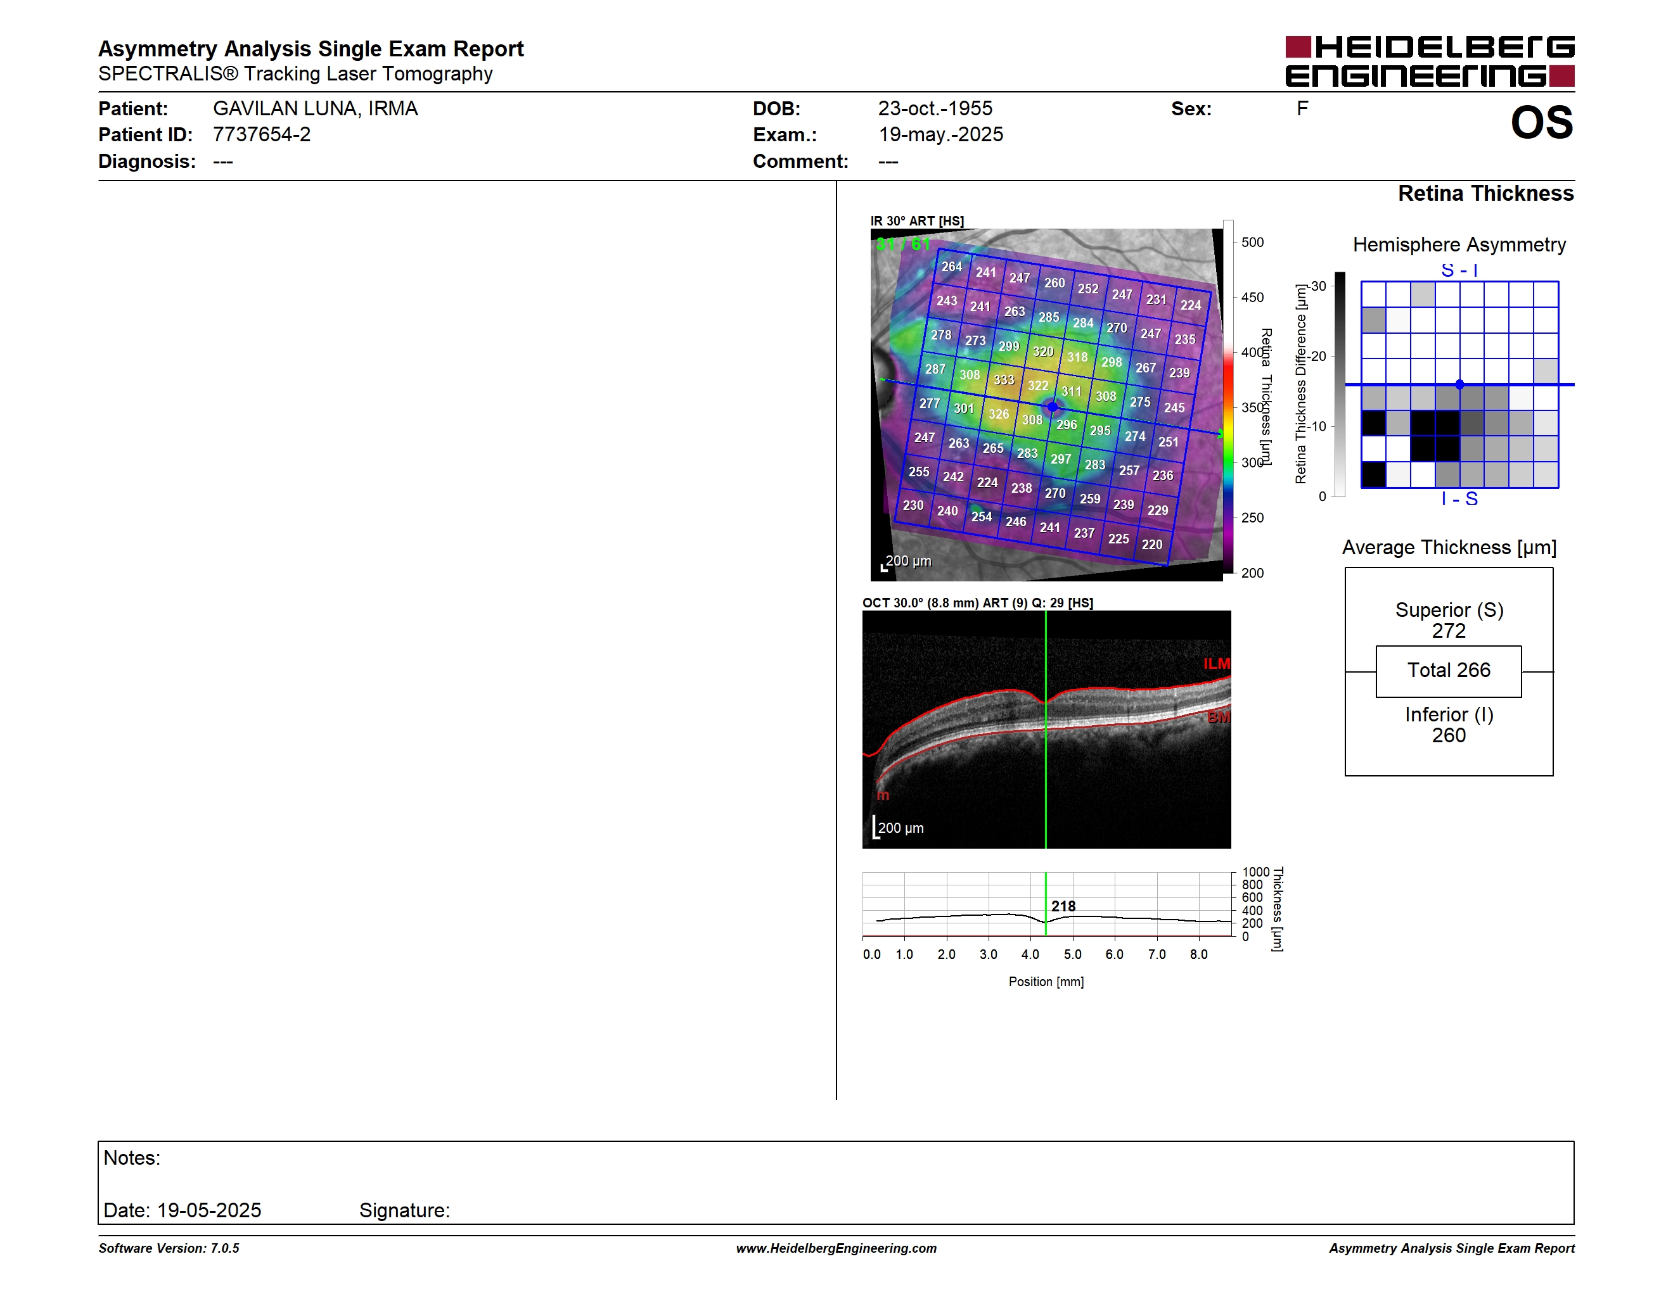Click the S - I label
Screen dimensions: 1673x1292
tap(1459, 270)
